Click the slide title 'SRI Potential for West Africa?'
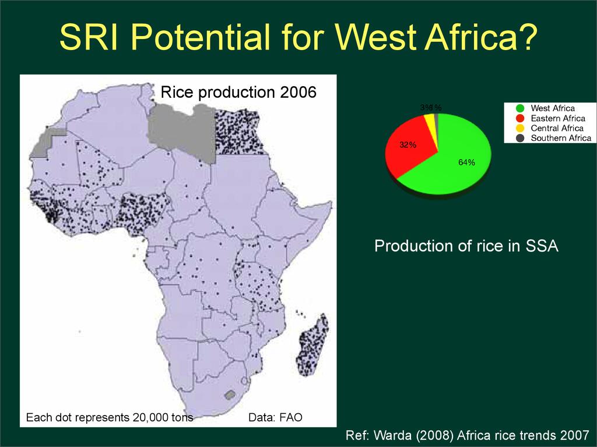Image resolution: width=597 pixels, height=447 pixels. [298, 38]
